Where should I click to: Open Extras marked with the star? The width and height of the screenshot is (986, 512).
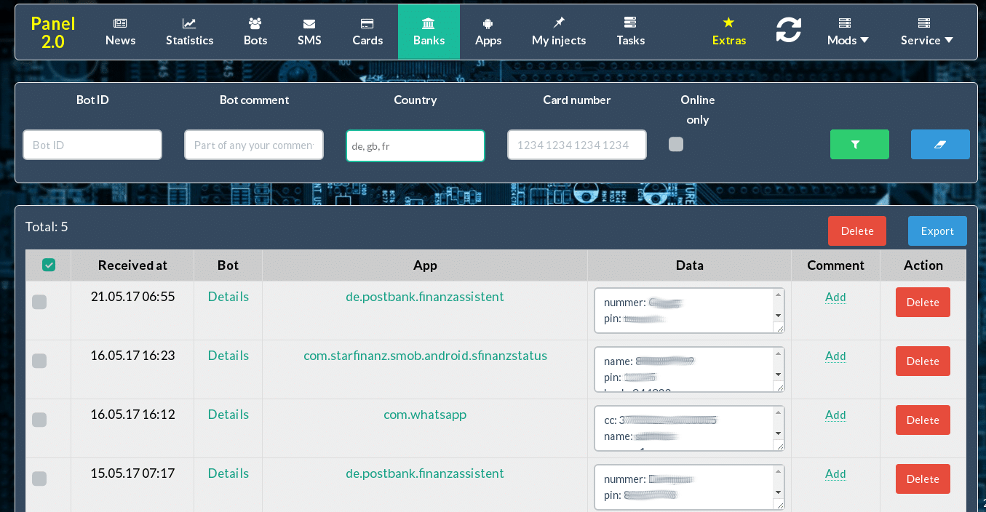click(x=728, y=32)
